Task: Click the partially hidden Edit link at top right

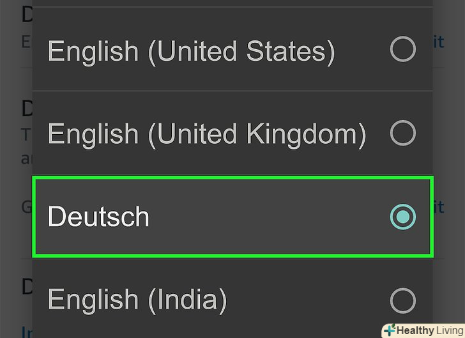Action: [438, 42]
